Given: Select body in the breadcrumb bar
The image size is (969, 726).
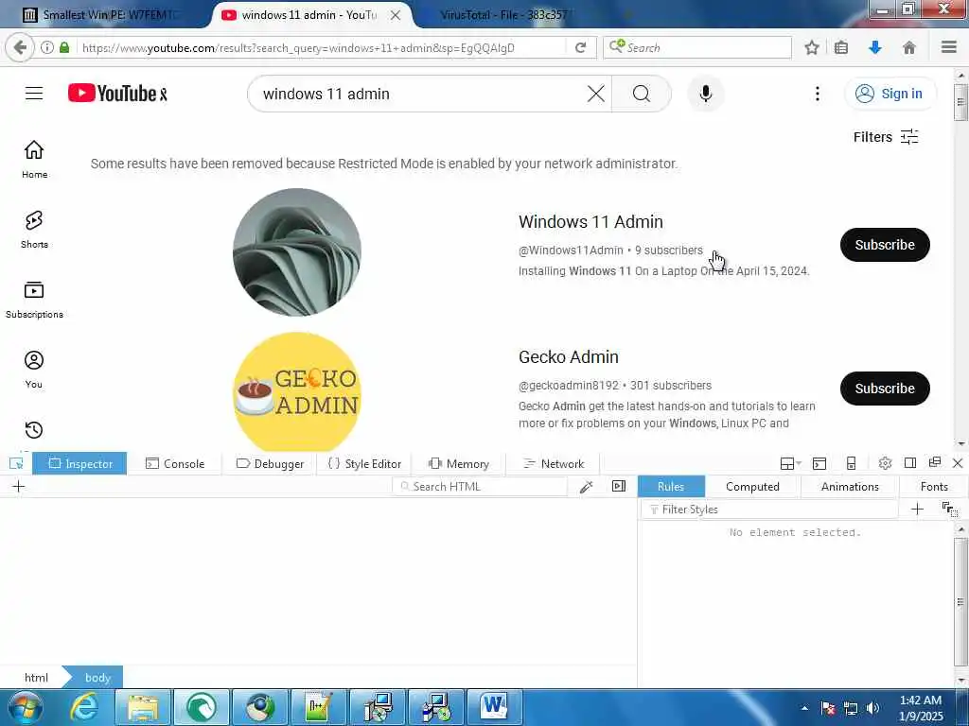Looking at the screenshot, I should [x=97, y=677].
